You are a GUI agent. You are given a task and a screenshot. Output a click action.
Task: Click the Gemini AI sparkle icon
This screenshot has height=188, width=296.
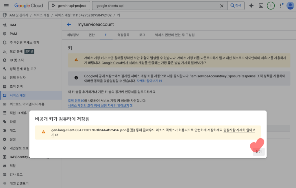(x=251, y=6)
